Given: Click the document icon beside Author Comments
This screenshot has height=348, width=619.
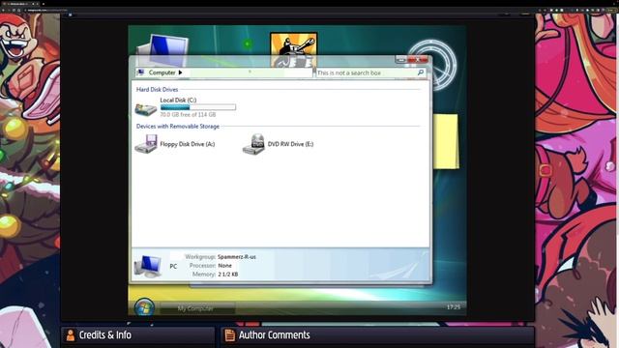Looking at the screenshot, I should tap(230, 335).
